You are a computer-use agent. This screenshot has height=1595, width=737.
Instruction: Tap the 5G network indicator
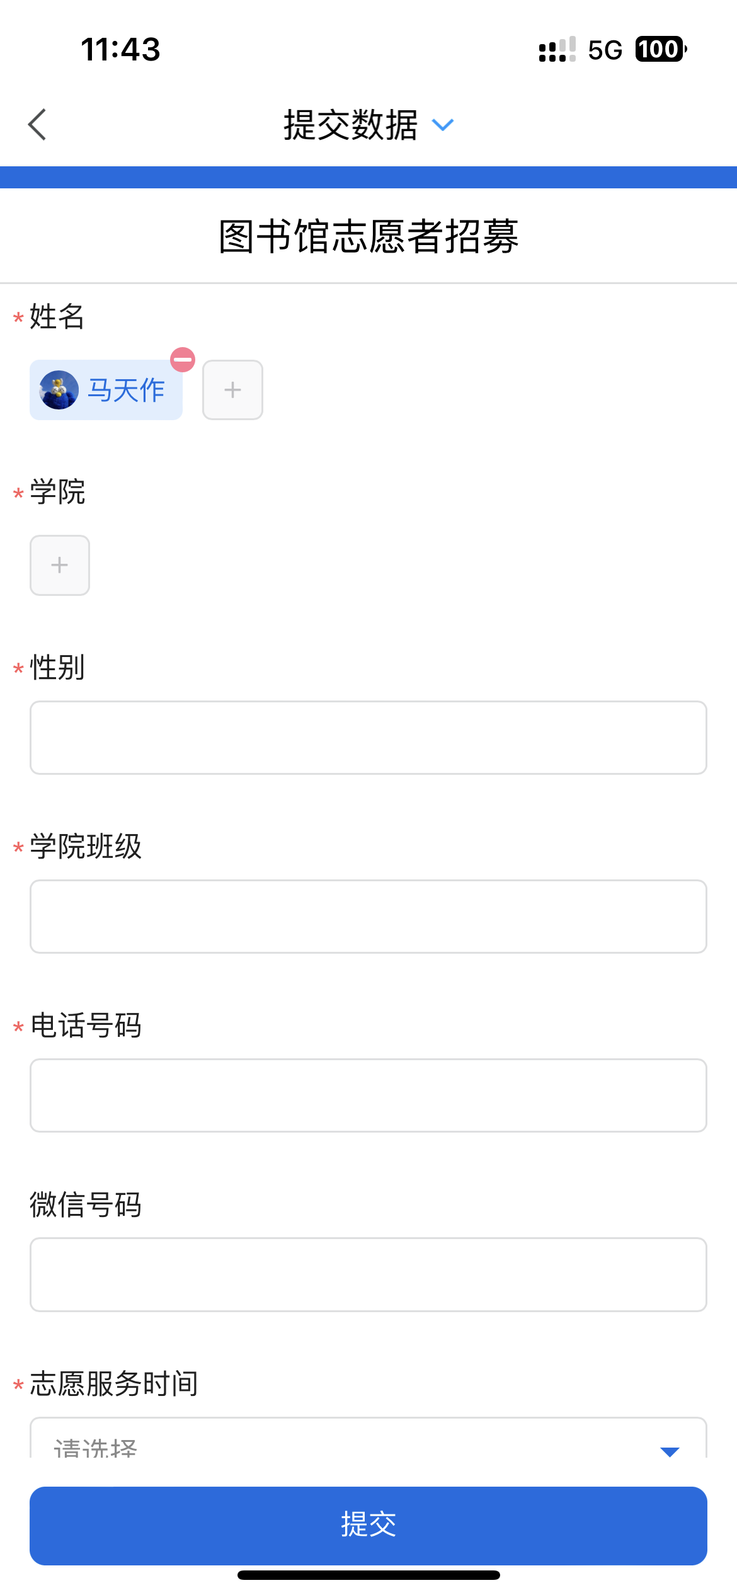click(605, 50)
